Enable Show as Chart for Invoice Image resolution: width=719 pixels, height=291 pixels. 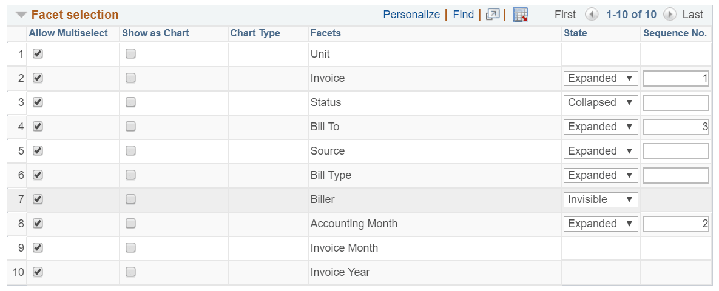(x=130, y=78)
